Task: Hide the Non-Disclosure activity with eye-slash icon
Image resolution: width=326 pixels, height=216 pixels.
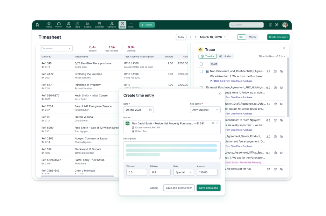Action: coord(281,72)
